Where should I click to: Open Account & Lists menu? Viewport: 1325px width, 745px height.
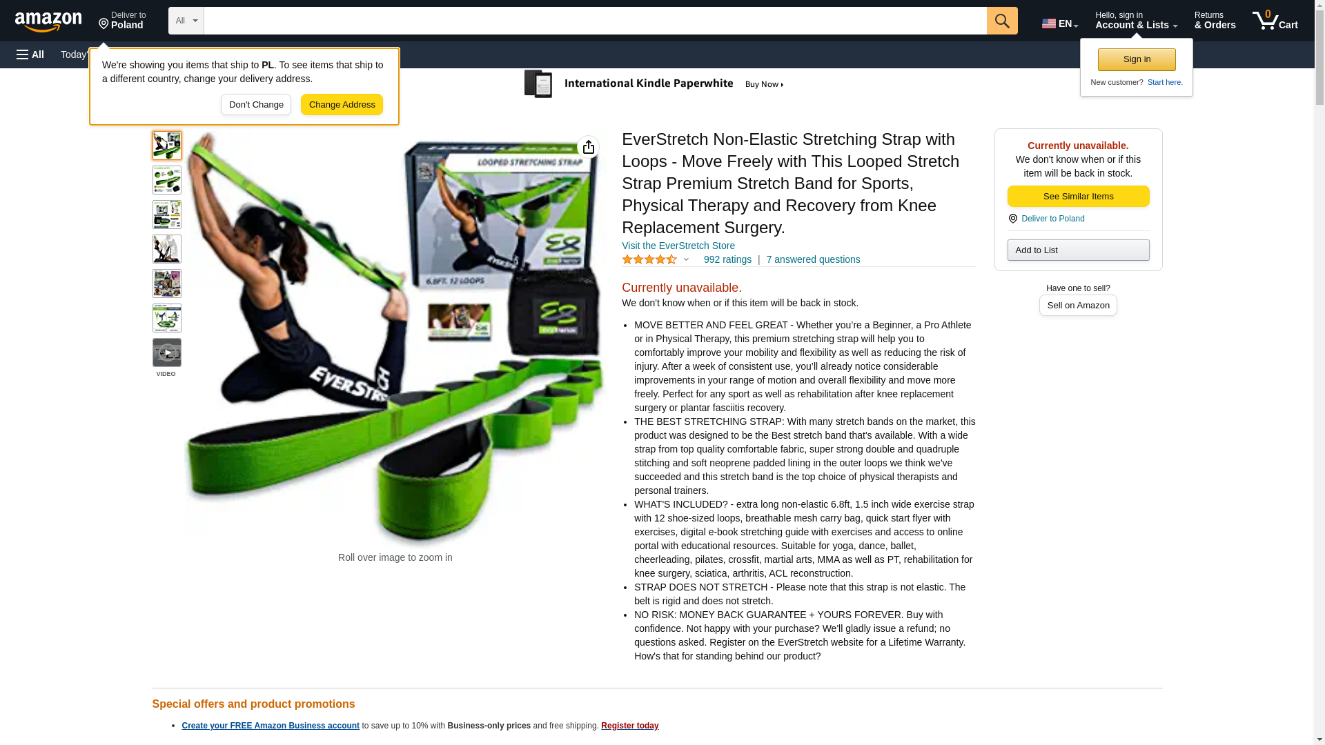pyautogui.click(x=1136, y=21)
